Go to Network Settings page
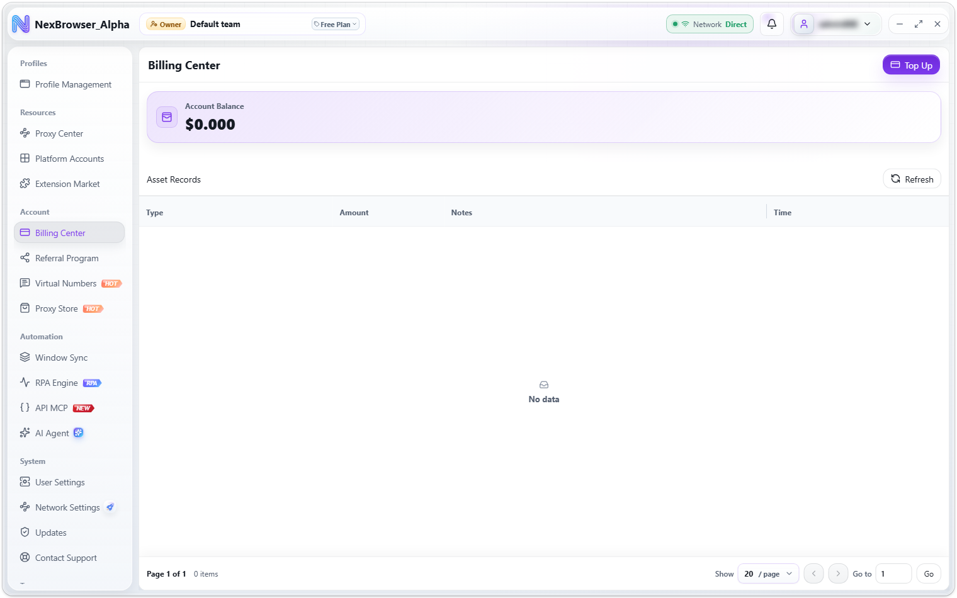This screenshot has width=957, height=598. pos(69,507)
